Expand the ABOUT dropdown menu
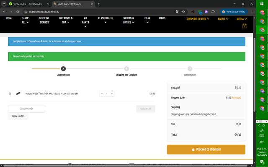The width and height of the screenshot is (268, 167). click(x=223, y=19)
